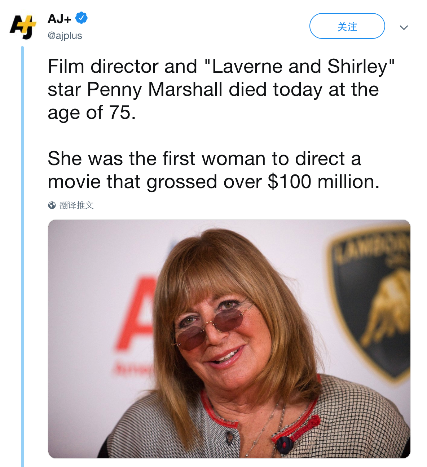Open the tweet options chevron menu
Image resolution: width=427 pixels, height=467 pixels.
404,27
